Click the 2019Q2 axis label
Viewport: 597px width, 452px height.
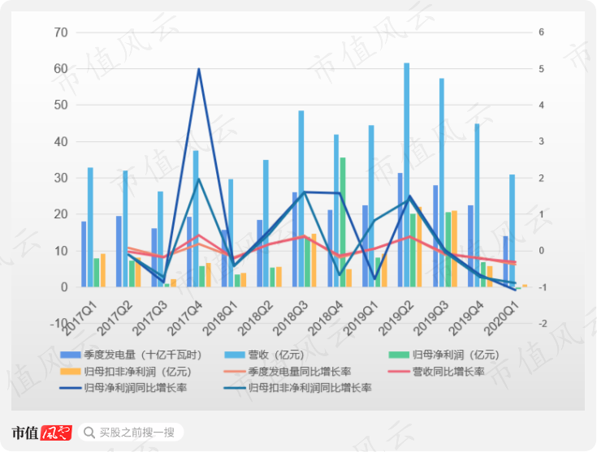pos(396,319)
